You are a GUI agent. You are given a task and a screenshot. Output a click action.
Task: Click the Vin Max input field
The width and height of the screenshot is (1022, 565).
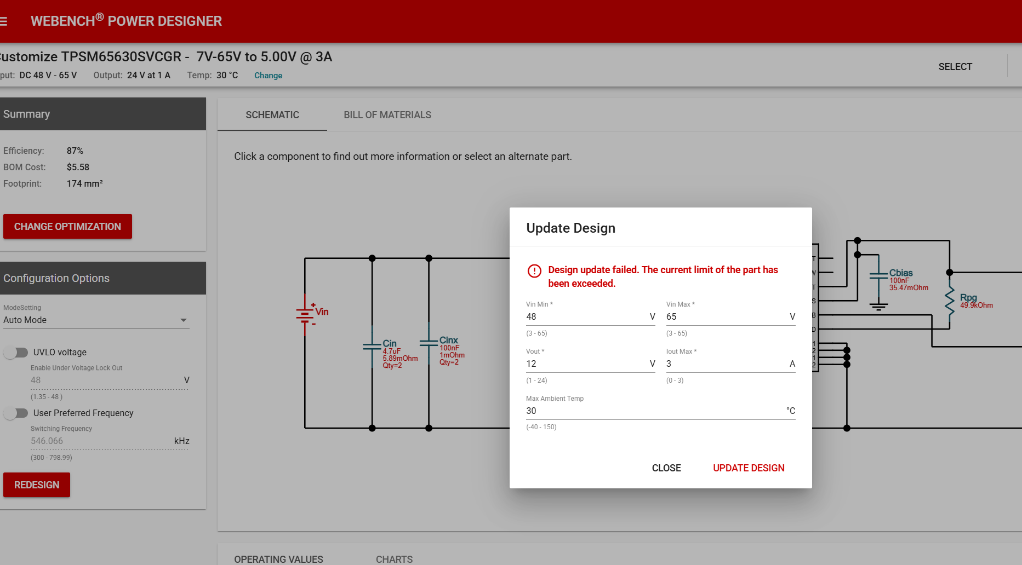pos(731,317)
